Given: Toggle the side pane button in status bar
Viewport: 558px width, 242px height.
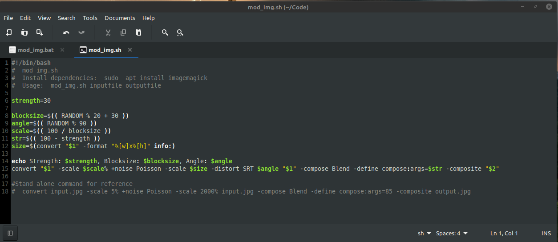Looking at the screenshot, I should click(x=10, y=233).
